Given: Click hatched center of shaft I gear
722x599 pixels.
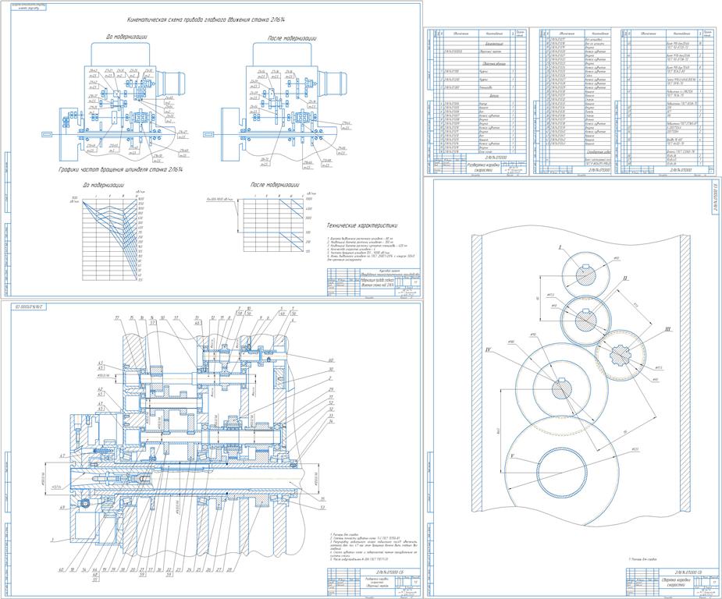Looking at the screenshot, I should (586, 275).
